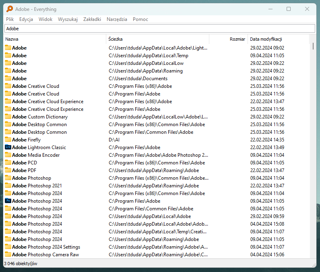Click the status bar object count
The image size is (320, 272).
pyautogui.click(x=21, y=264)
